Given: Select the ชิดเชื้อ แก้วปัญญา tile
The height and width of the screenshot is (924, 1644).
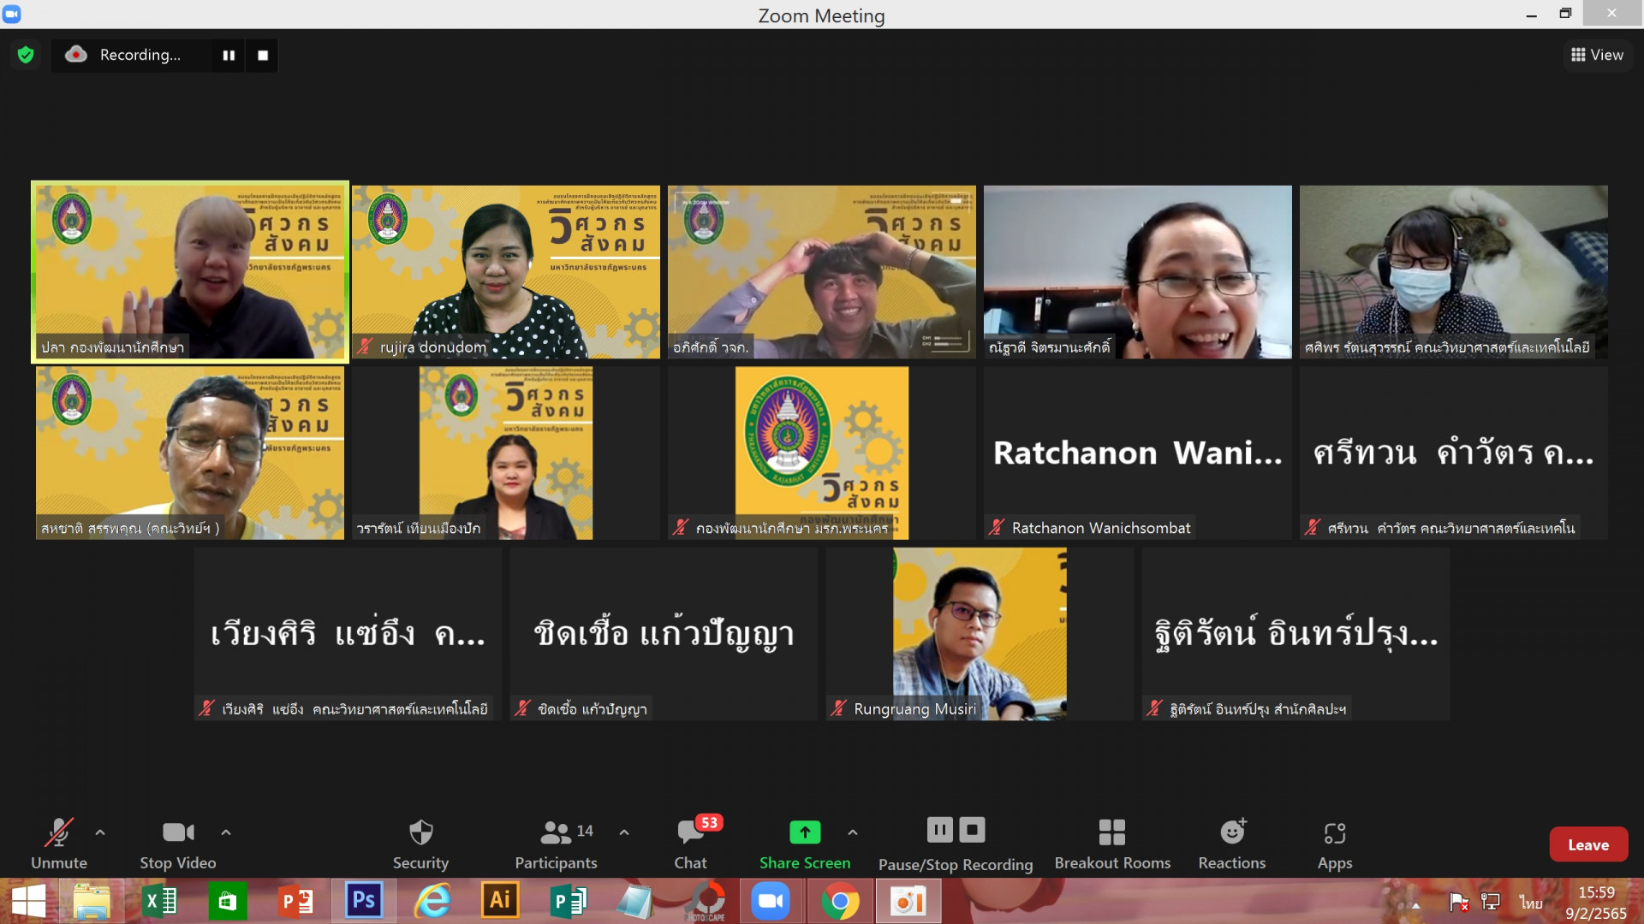Looking at the screenshot, I should tap(664, 634).
